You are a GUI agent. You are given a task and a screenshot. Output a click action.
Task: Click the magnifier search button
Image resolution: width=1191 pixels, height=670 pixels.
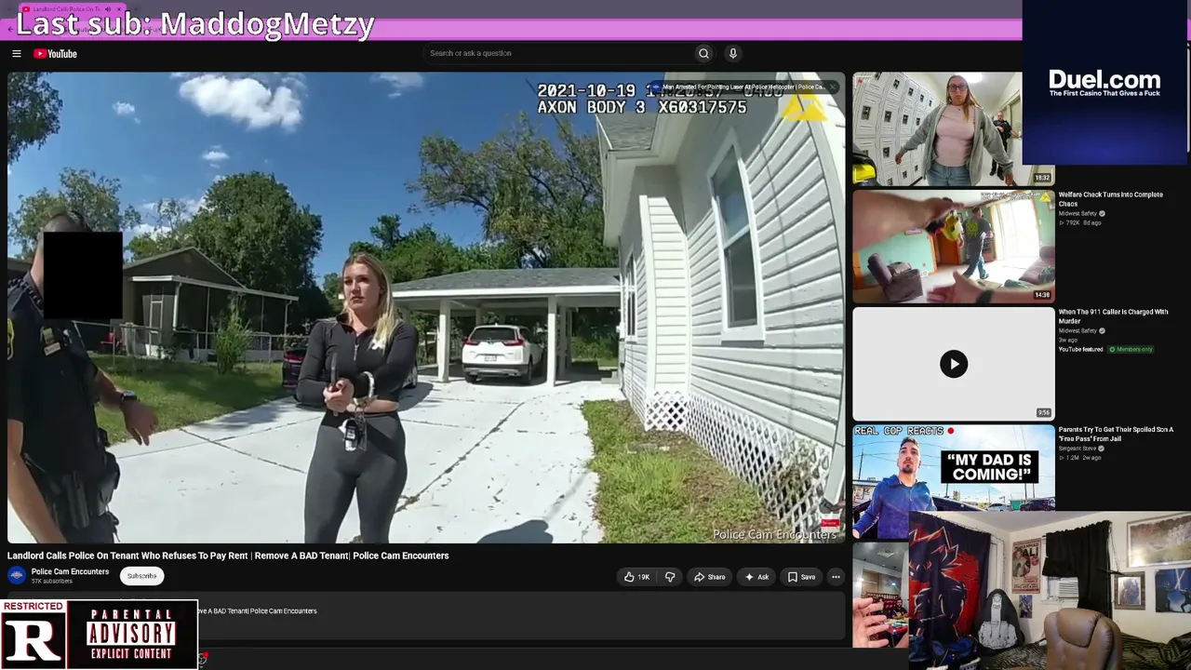tap(703, 53)
